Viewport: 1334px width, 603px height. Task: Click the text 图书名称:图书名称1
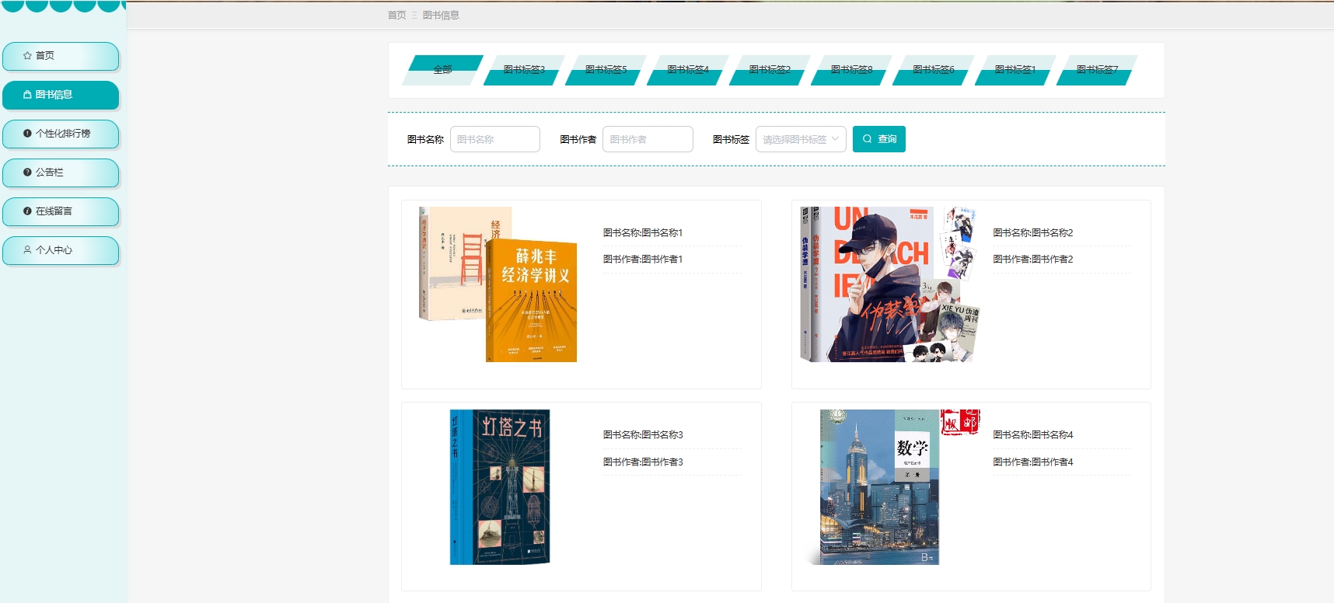tap(643, 232)
